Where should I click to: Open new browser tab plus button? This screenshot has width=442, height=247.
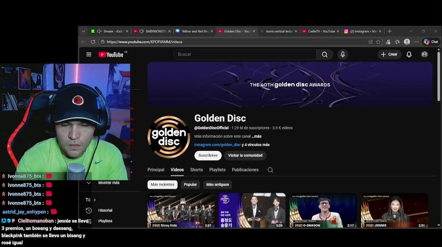(x=390, y=31)
